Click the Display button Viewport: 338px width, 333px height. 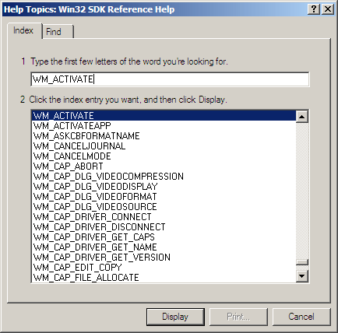click(175, 317)
